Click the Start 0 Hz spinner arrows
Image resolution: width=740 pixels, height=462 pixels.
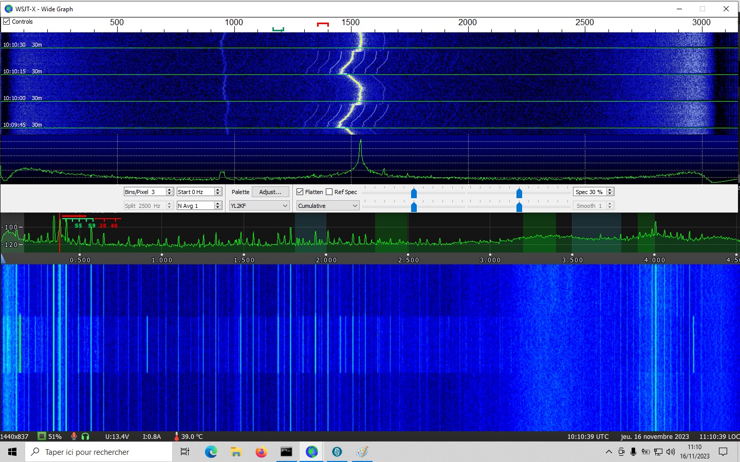tap(218, 191)
